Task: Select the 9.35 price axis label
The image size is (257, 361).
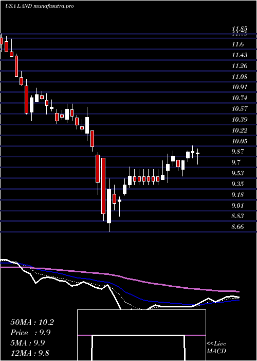Action: (x=237, y=184)
